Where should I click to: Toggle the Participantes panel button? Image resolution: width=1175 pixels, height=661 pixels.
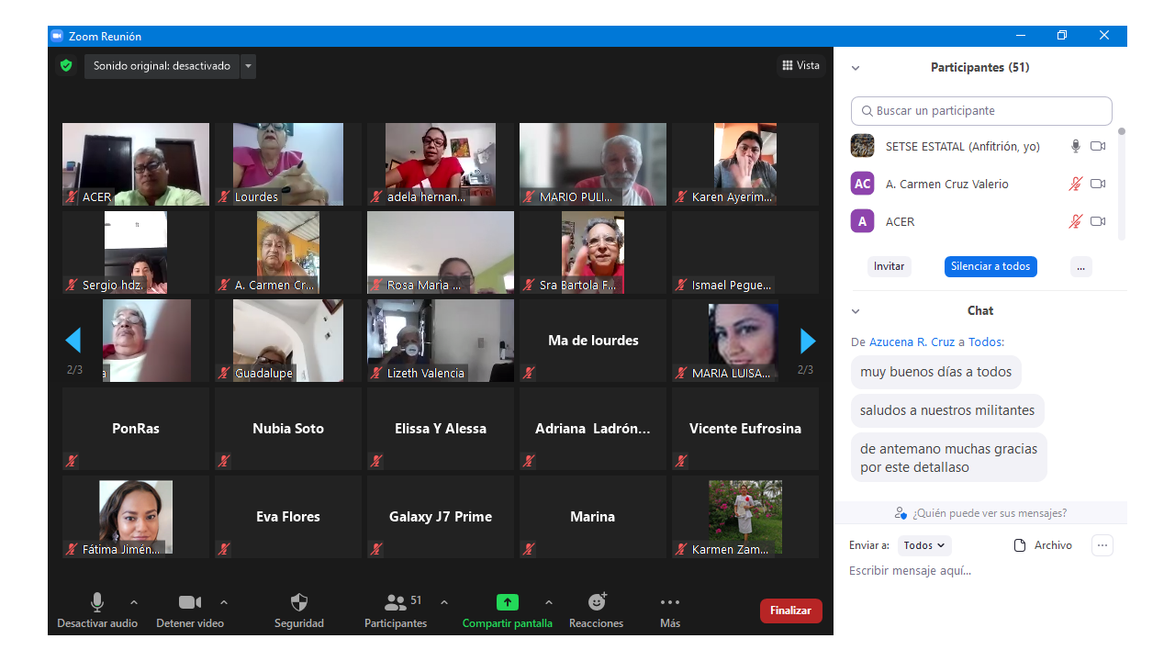pyautogui.click(x=396, y=611)
